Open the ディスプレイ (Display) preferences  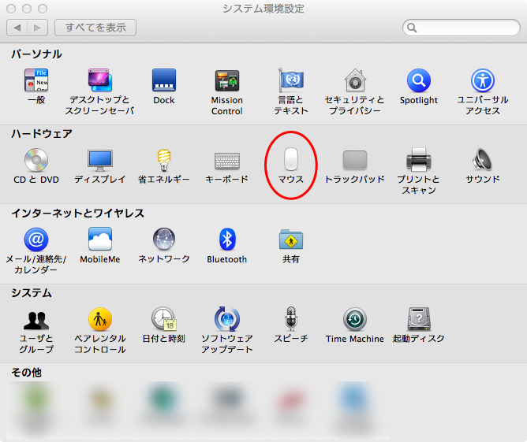100,161
